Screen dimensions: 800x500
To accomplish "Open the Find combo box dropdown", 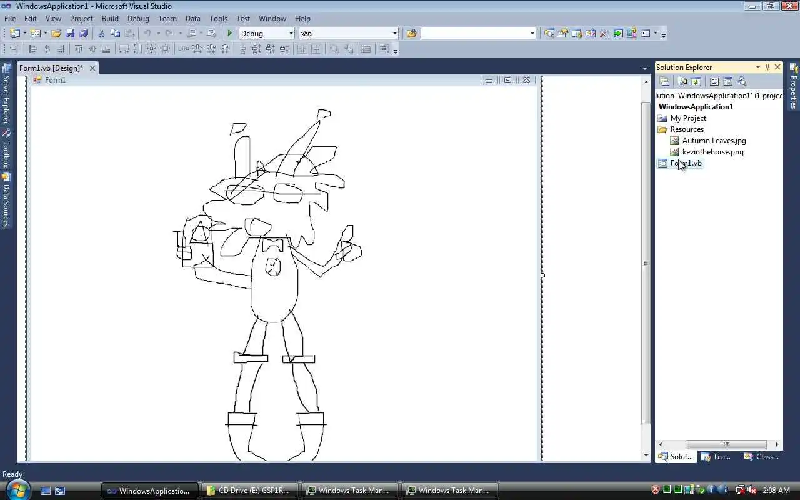I will click(532, 33).
